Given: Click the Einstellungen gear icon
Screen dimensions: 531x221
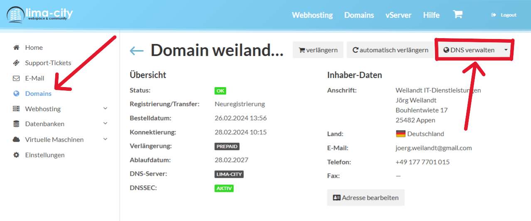Looking at the screenshot, I should [x=16, y=155].
